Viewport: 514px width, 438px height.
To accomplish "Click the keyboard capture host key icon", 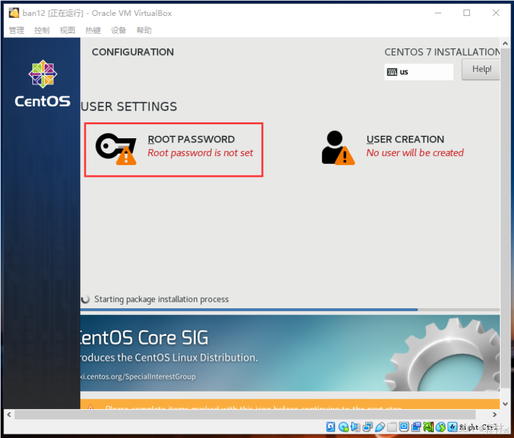I will coord(453,426).
